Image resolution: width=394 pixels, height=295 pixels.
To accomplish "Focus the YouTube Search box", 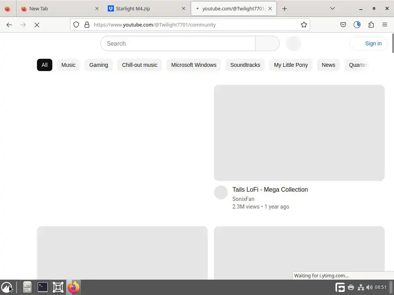I will pyautogui.click(x=178, y=43).
